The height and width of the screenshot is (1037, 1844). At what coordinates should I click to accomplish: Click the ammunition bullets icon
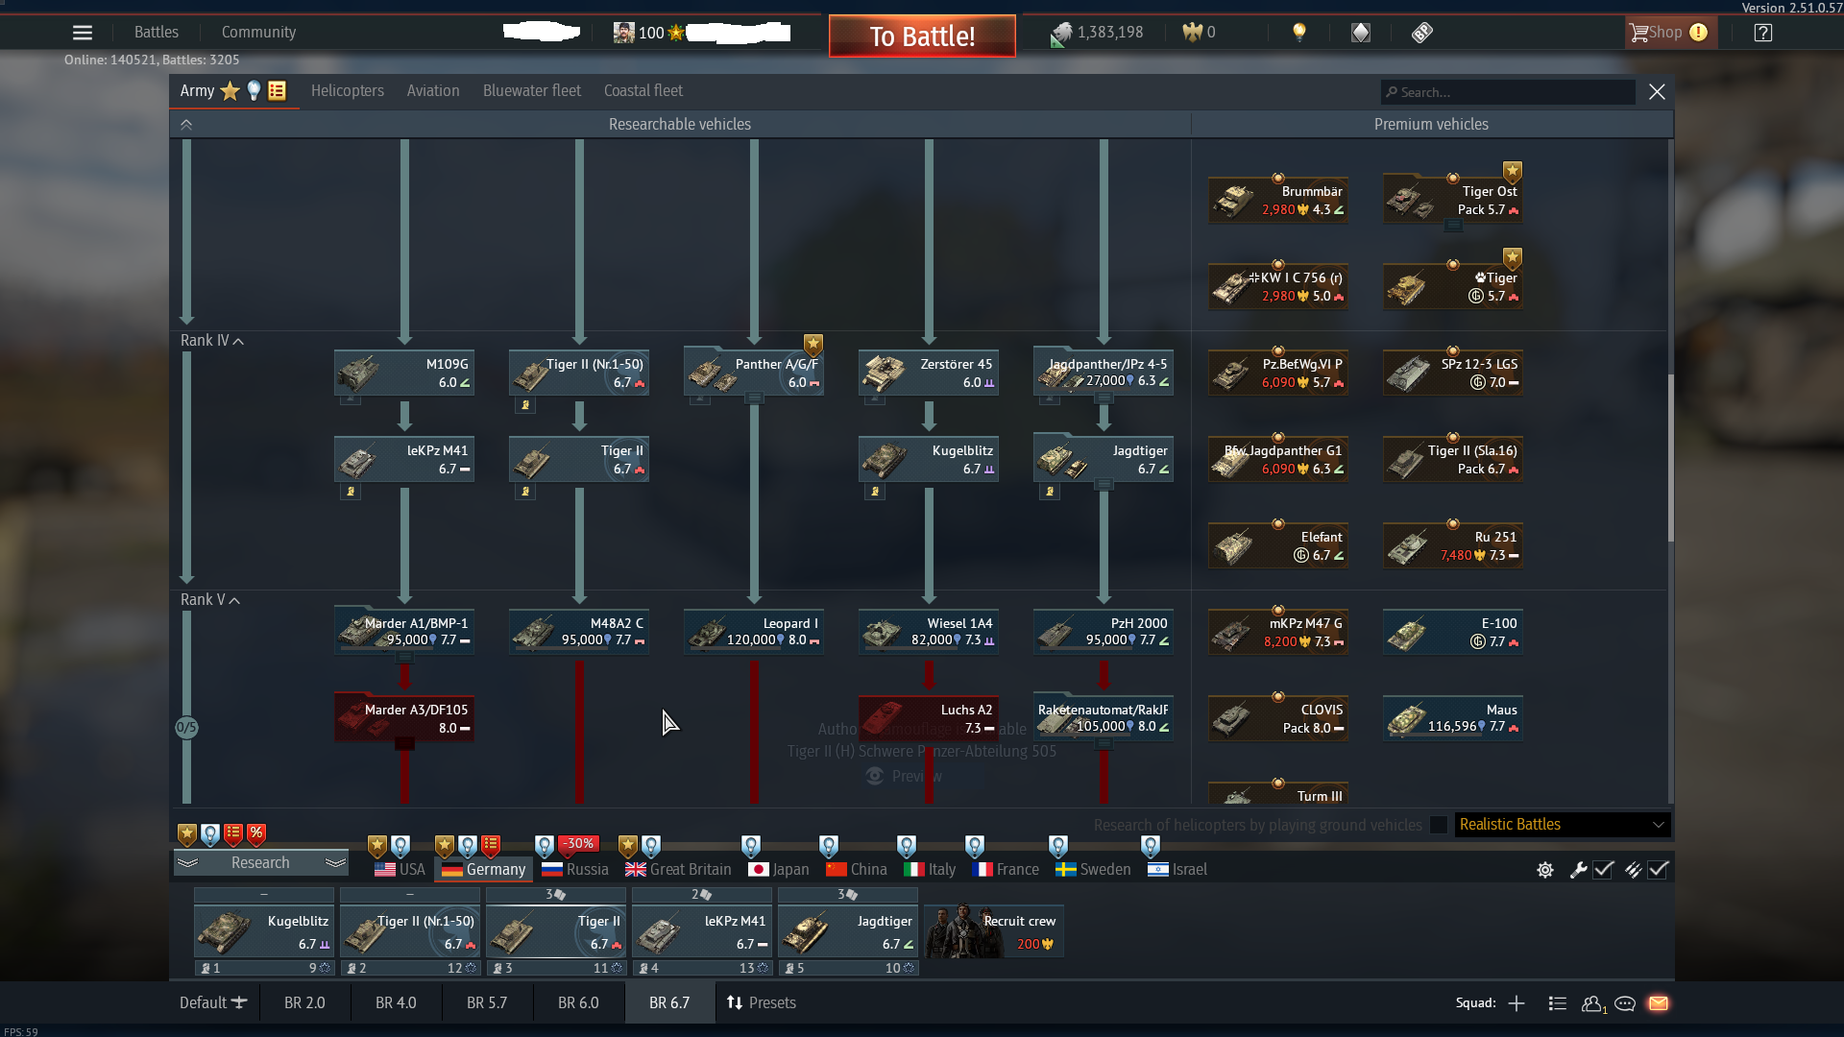(x=1635, y=870)
